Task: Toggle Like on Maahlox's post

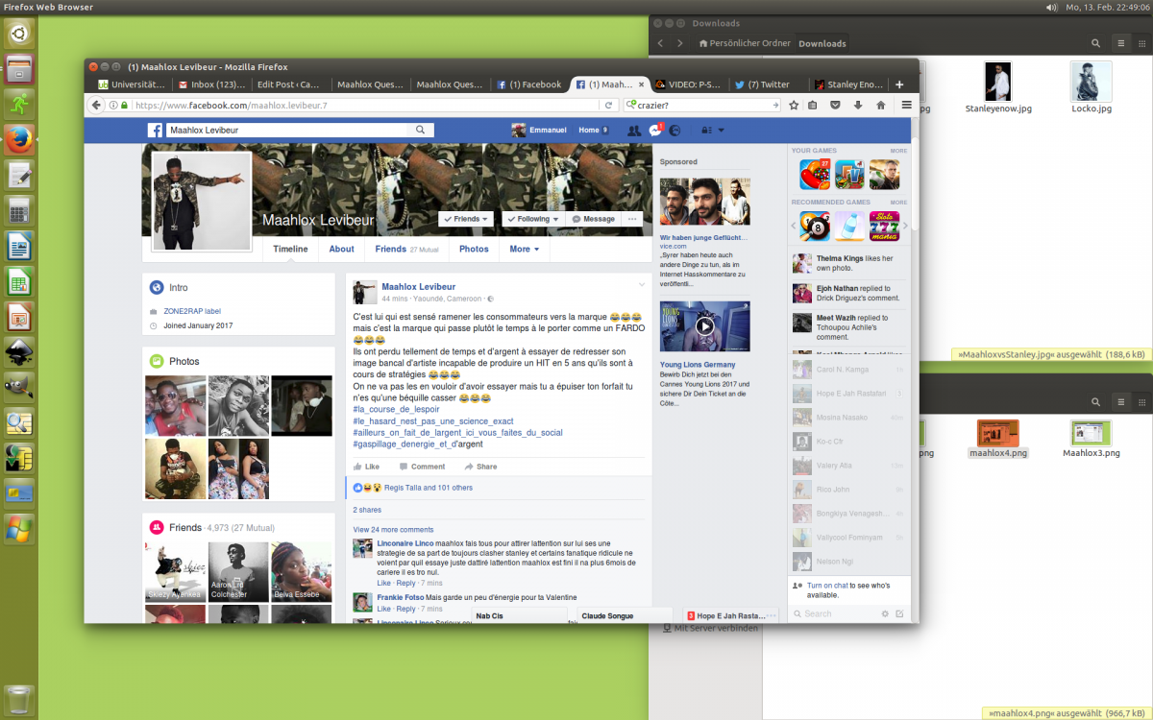Action: [x=366, y=467]
